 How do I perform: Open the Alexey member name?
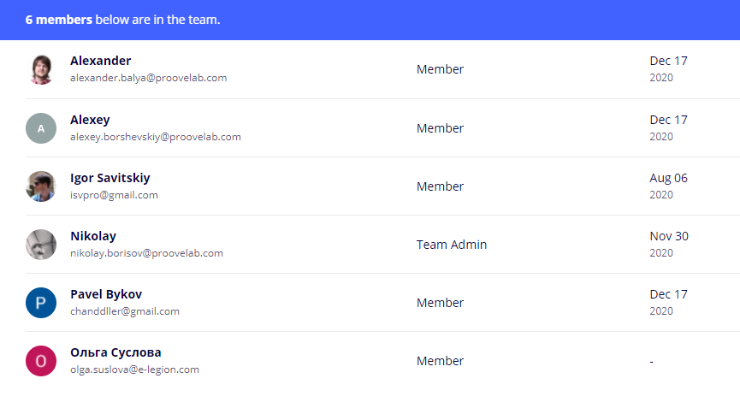pos(90,120)
